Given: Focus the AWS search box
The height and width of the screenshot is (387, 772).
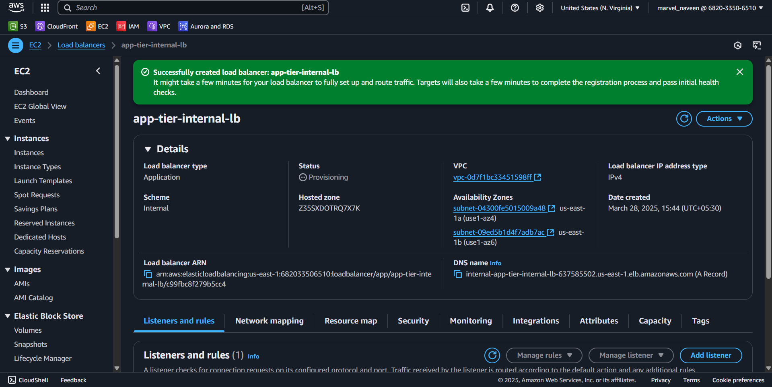Looking at the screenshot, I should point(193,8).
